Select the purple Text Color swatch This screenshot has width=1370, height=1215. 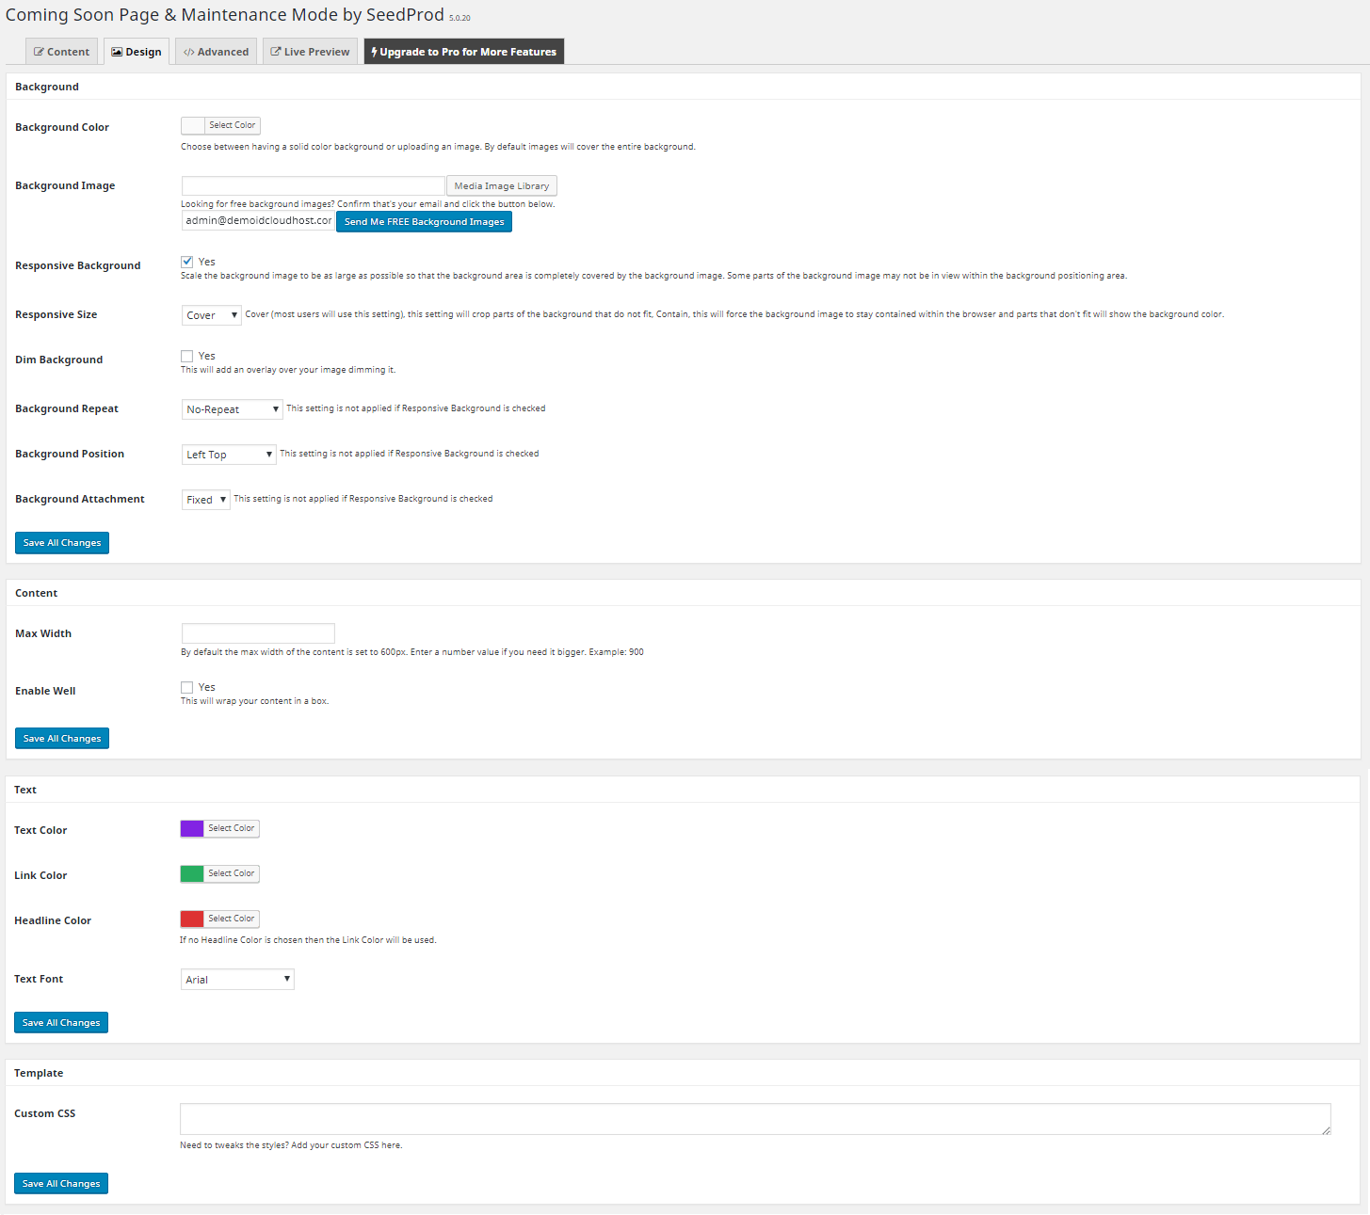point(191,828)
